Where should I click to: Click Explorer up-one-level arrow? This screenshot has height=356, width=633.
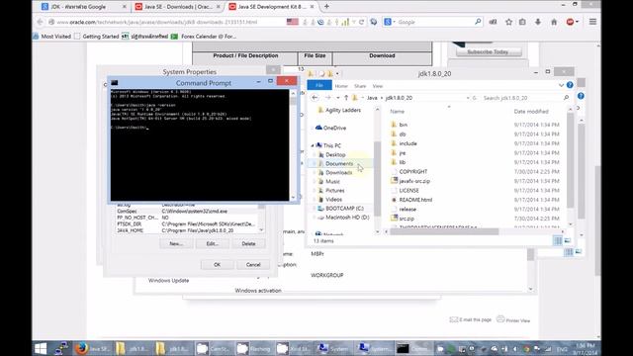coord(346,98)
